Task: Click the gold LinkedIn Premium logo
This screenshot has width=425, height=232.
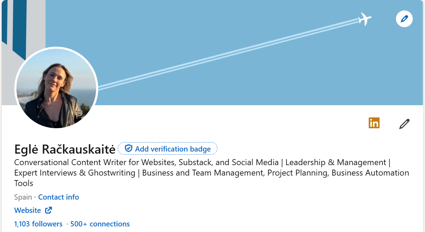Action: point(374,123)
